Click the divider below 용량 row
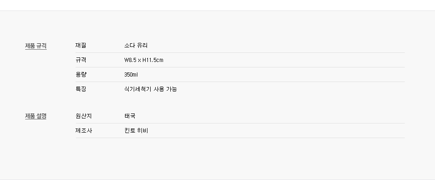 point(240,82)
